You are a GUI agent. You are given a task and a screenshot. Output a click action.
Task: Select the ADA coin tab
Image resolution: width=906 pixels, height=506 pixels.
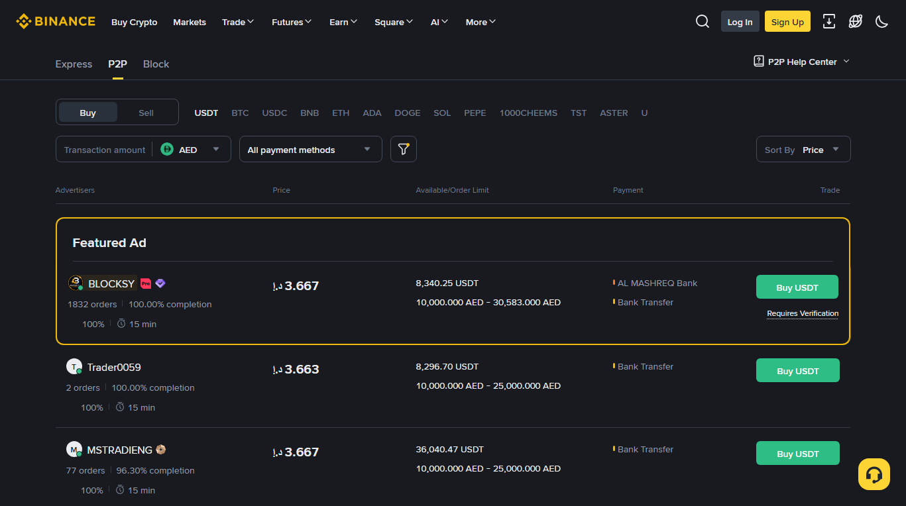[x=372, y=113]
